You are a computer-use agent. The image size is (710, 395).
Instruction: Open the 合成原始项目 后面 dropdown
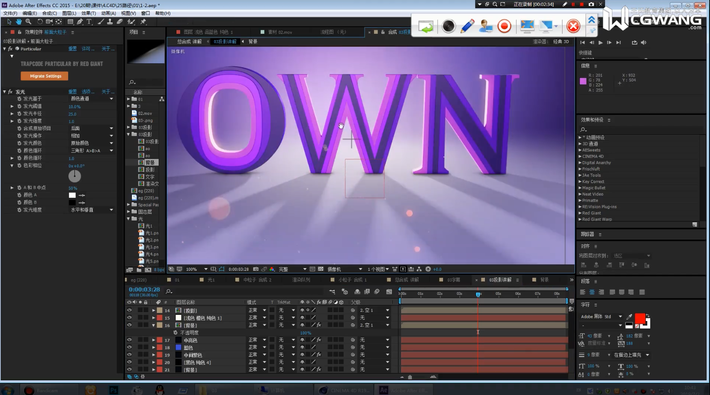[x=92, y=128]
